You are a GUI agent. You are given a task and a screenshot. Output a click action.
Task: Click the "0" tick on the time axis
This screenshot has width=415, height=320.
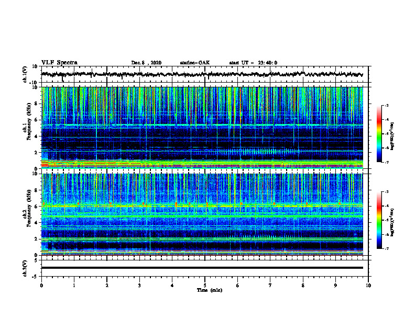click(41, 285)
